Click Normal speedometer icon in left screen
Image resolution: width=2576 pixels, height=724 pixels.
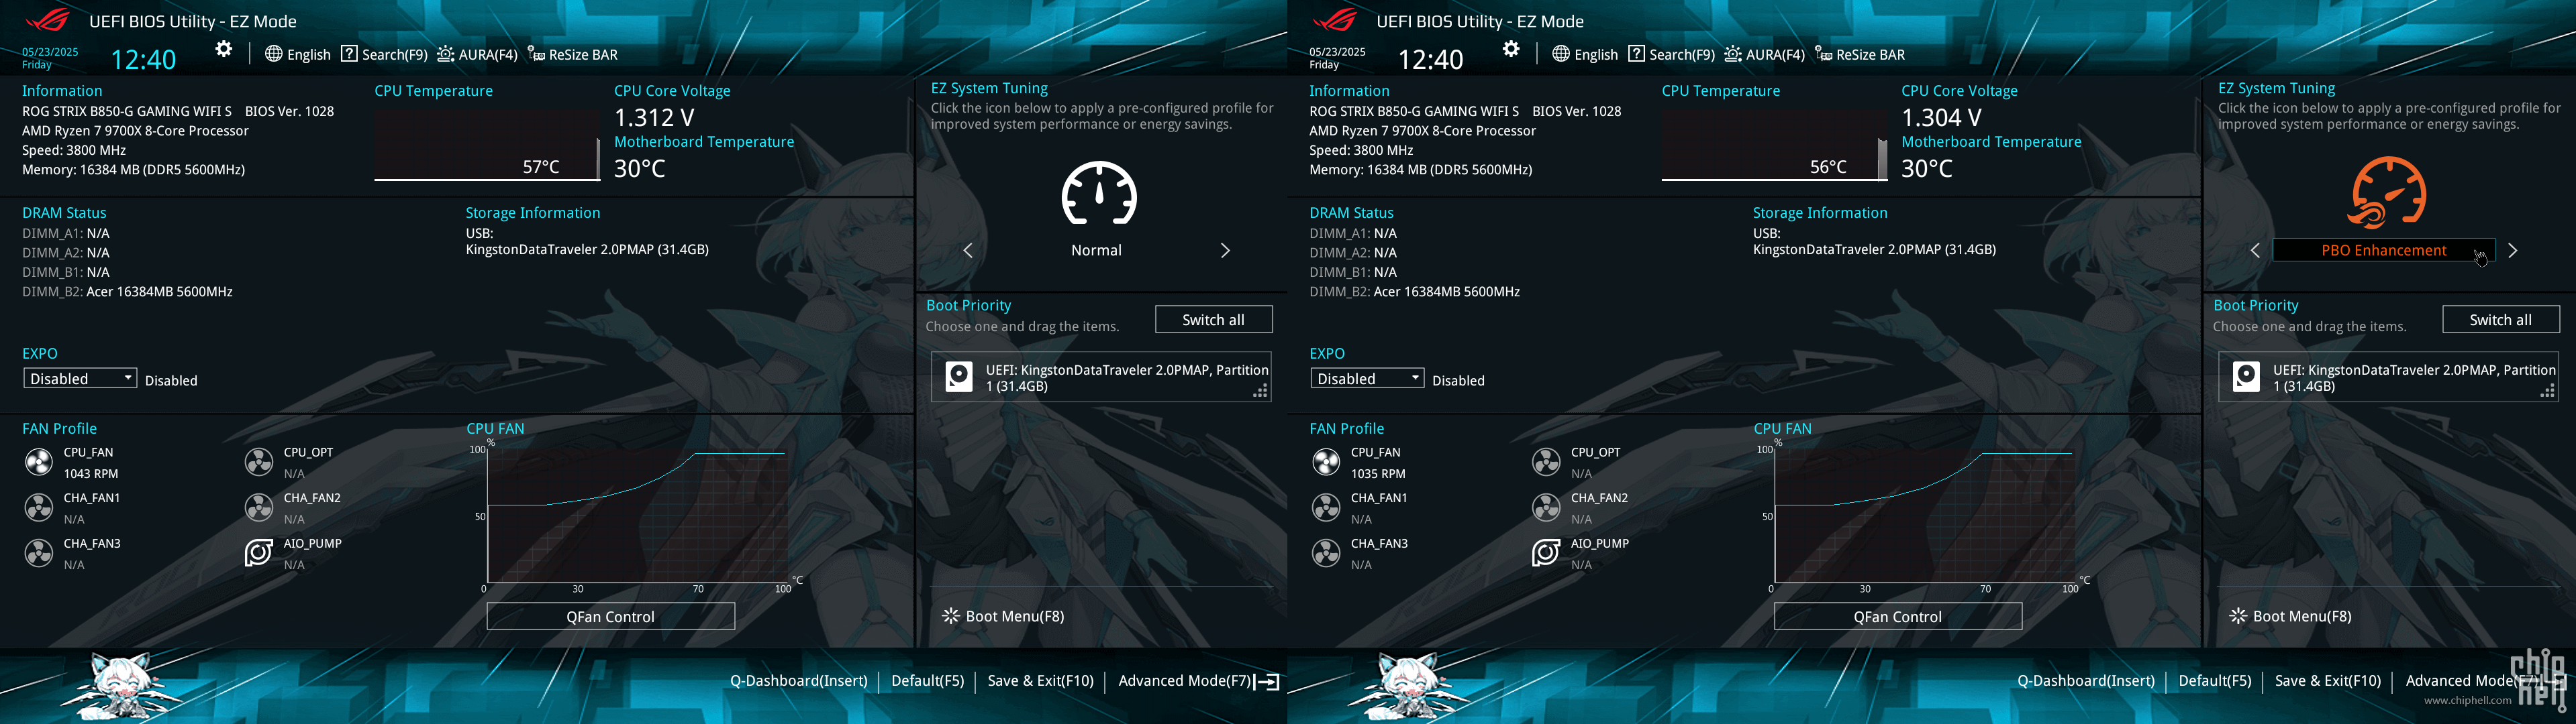(x=1099, y=193)
